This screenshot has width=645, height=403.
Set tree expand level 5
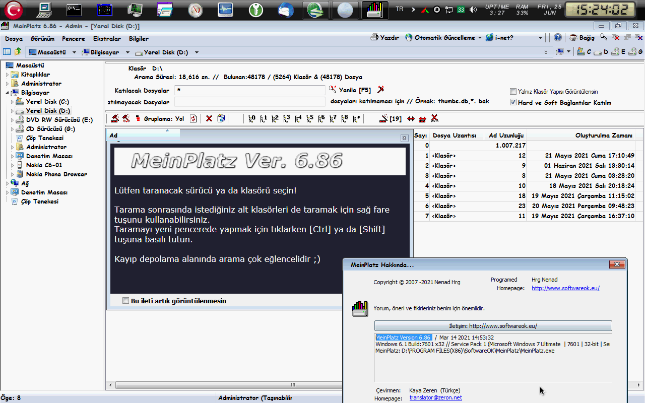pyautogui.click(x=309, y=119)
